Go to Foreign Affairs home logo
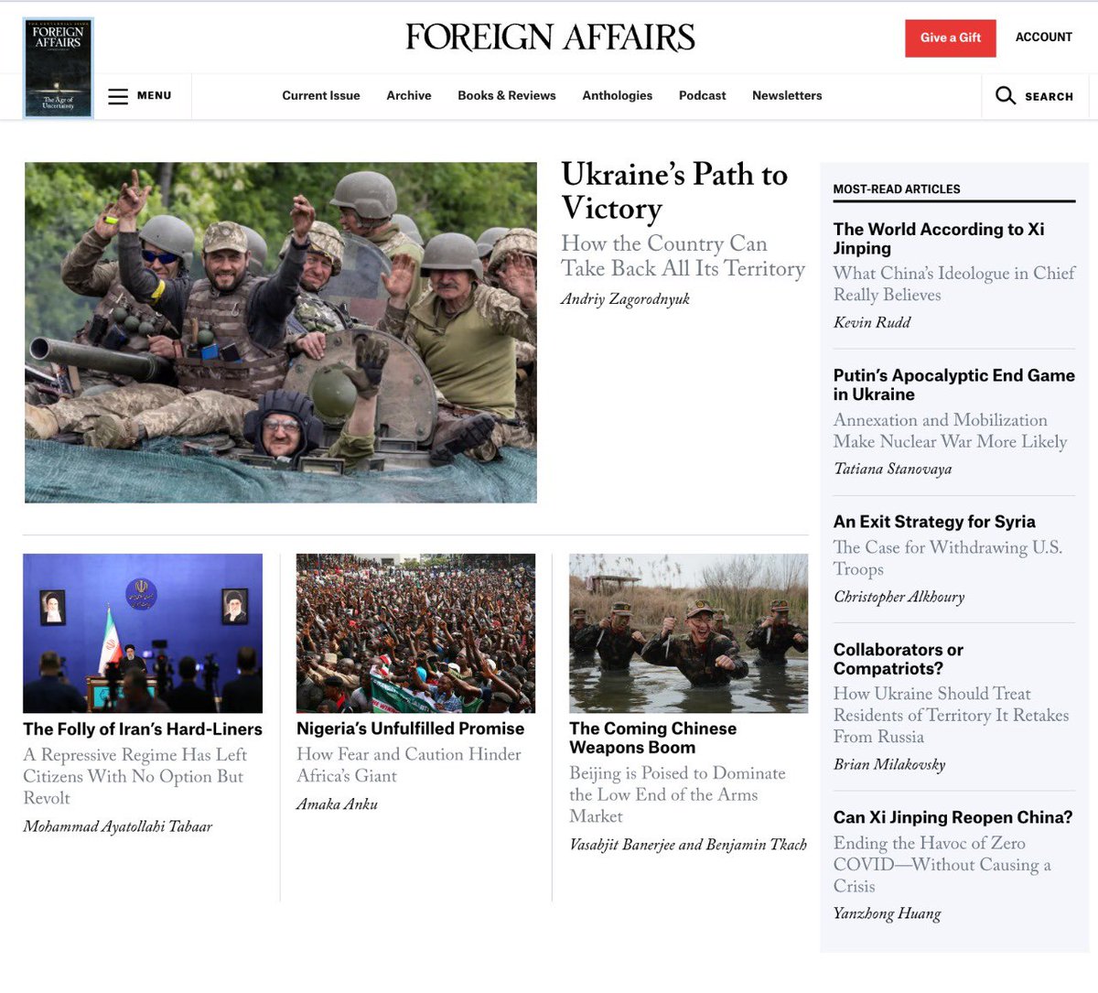This screenshot has width=1098, height=993. pos(550,37)
